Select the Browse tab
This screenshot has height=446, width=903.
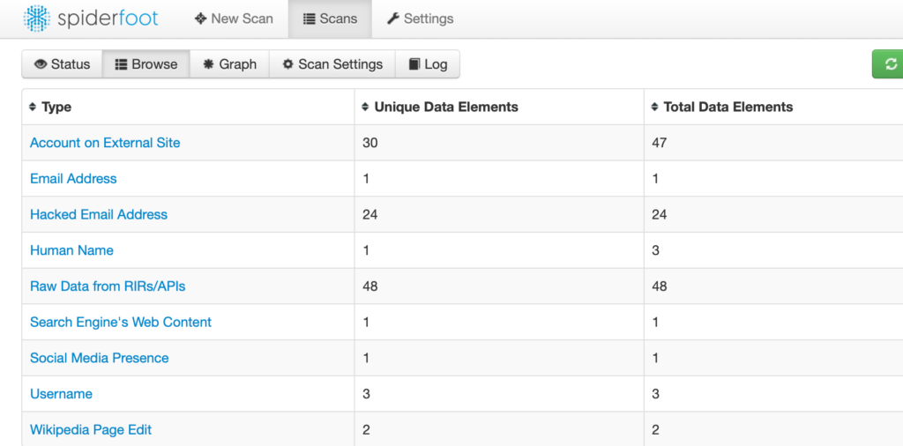[x=146, y=63]
